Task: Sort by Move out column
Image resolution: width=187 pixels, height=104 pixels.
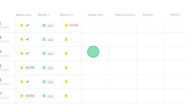Action: [x=24, y=15]
